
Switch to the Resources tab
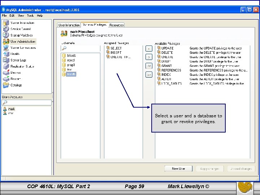(x=117, y=25)
